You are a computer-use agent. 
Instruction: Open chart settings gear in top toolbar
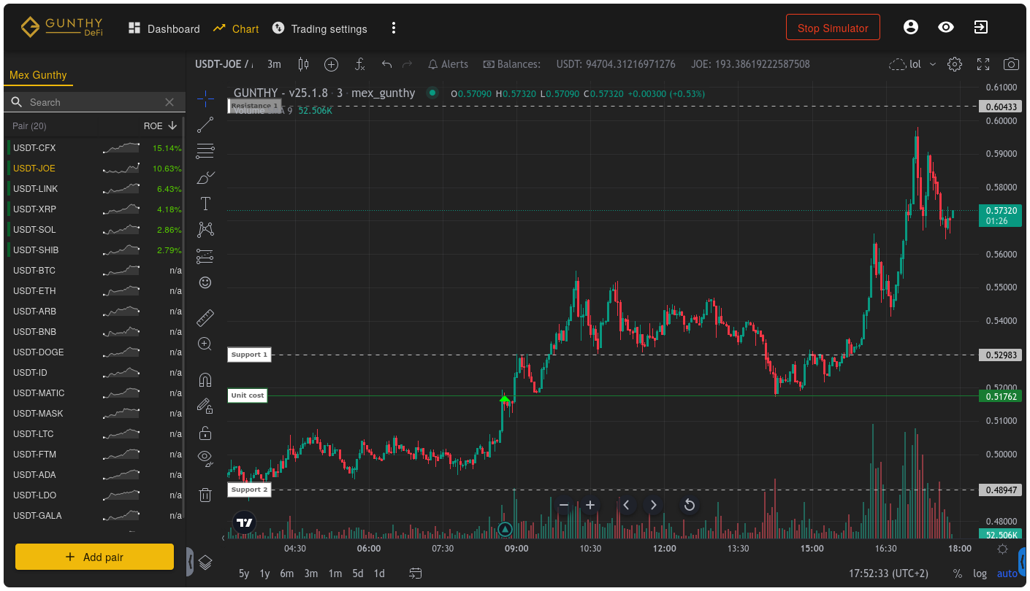click(955, 64)
